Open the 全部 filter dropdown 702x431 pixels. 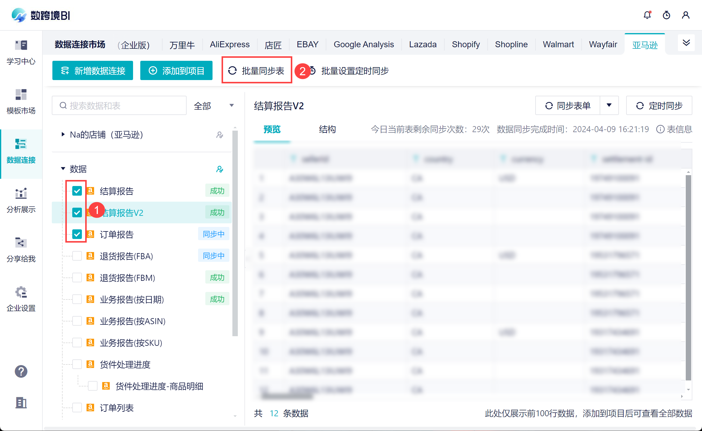[214, 106]
